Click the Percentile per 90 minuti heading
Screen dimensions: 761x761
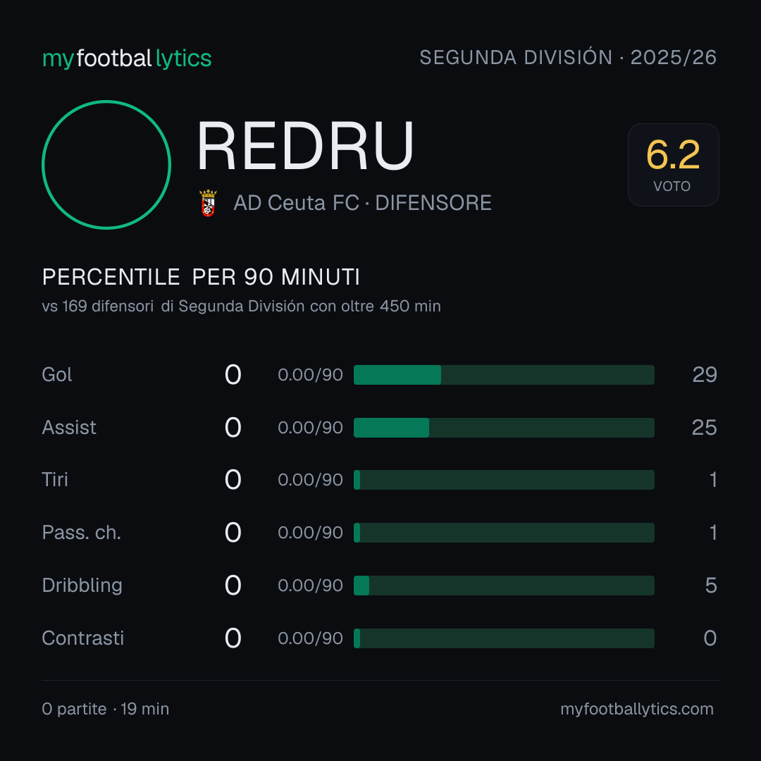201,277
